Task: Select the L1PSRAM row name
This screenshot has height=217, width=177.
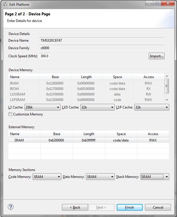Action: coord(17,100)
